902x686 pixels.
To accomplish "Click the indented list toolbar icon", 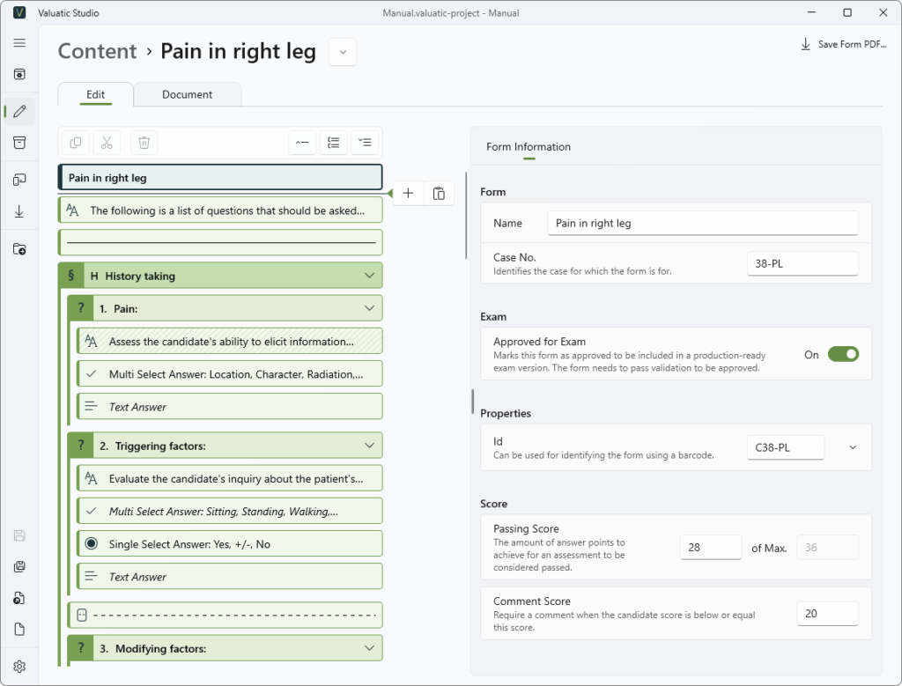I will (x=365, y=143).
